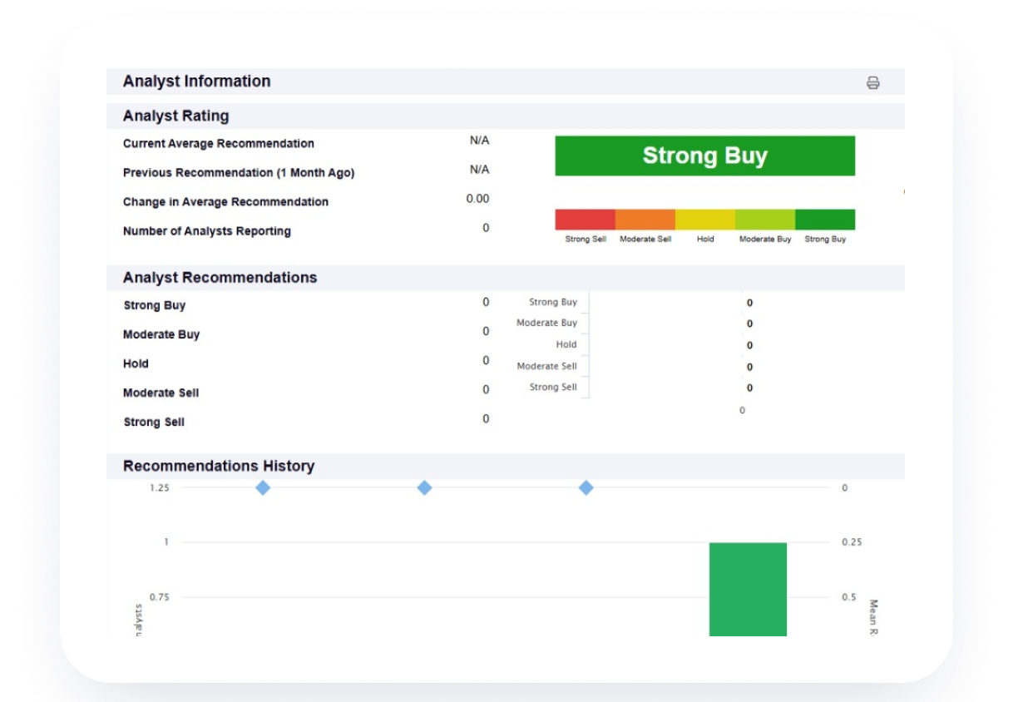Click Number of Analysts Reporting label
Screen dimensions: 1013x702
(x=207, y=231)
